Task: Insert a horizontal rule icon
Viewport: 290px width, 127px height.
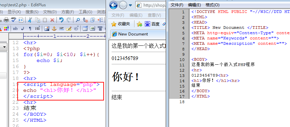Action: tap(61, 29)
